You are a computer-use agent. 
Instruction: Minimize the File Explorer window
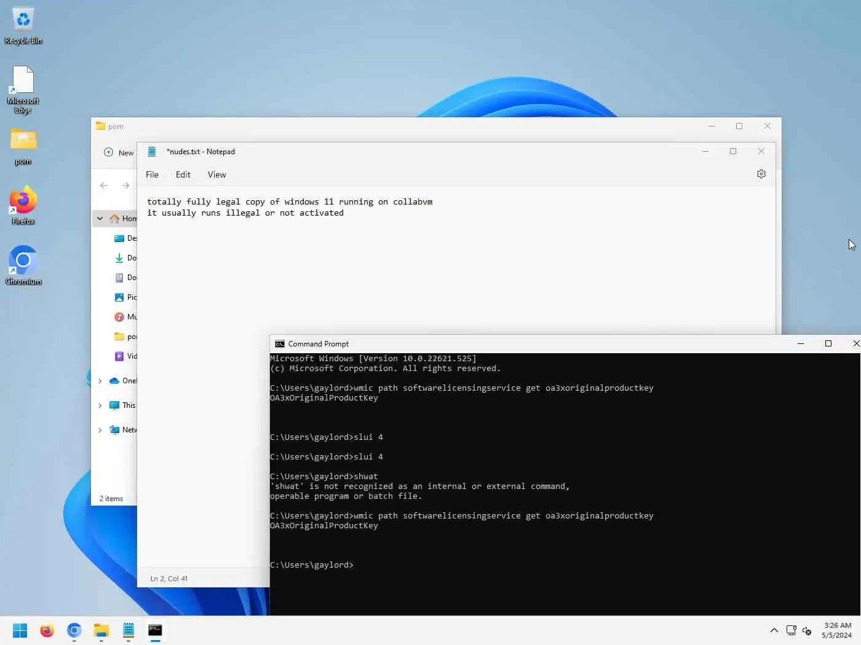(x=712, y=126)
